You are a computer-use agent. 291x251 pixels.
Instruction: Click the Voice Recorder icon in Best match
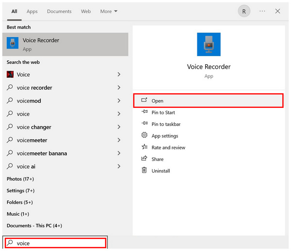(x=13, y=43)
